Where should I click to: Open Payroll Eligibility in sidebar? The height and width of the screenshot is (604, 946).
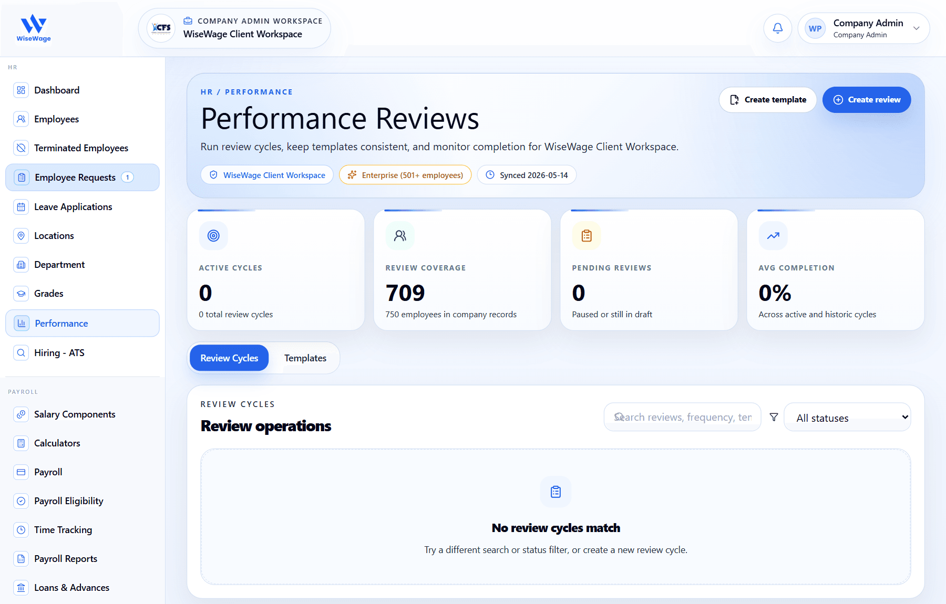(83, 501)
